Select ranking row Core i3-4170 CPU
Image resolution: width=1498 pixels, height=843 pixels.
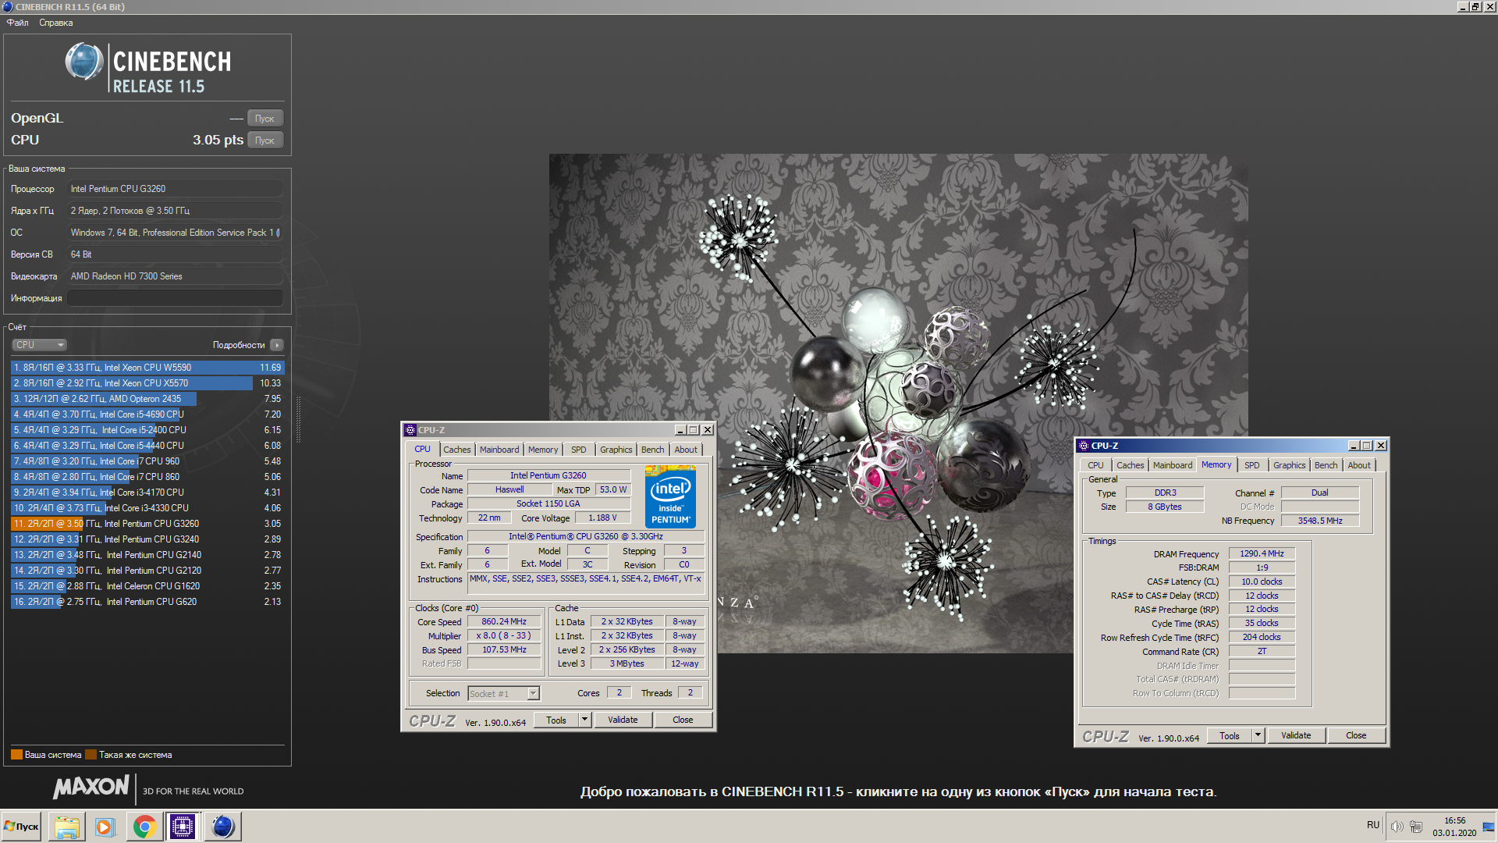tap(147, 493)
